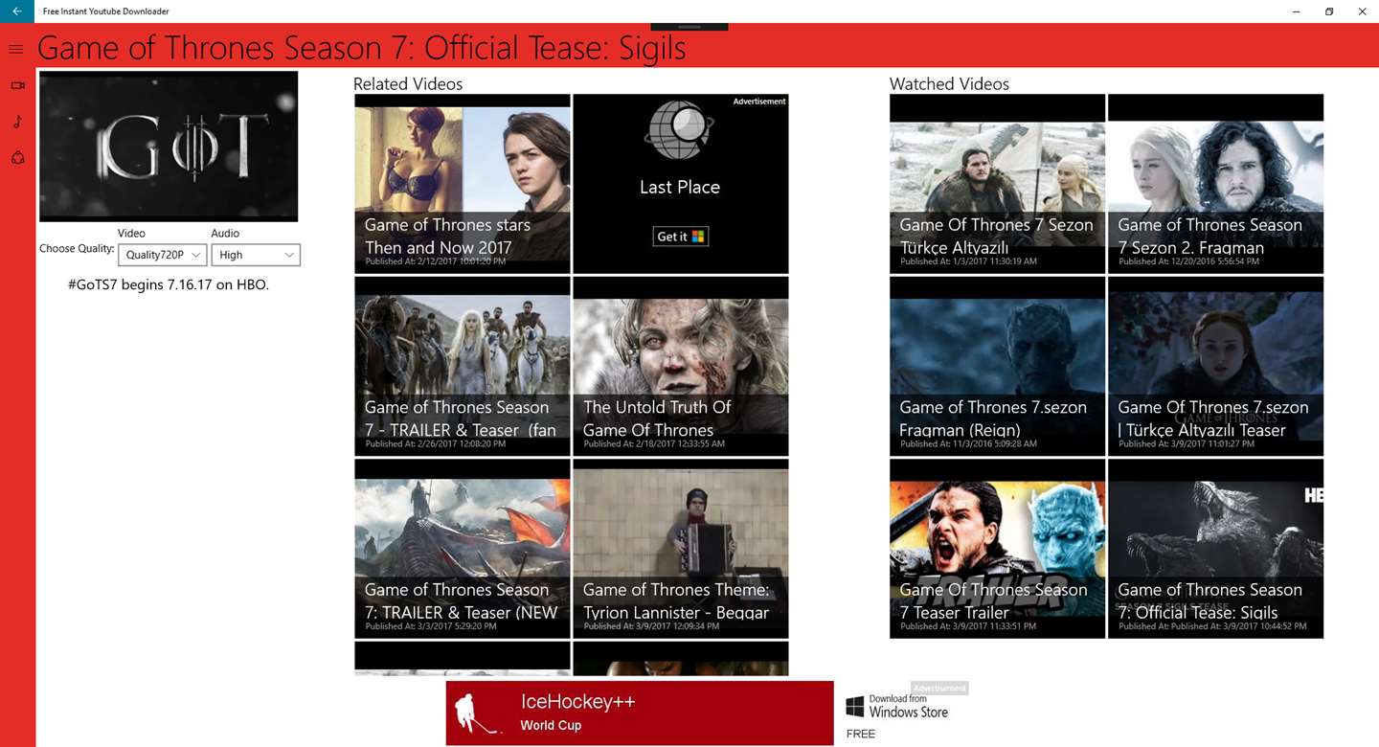Open the Audio quality dropdown showing High
This screenshot has height=747, width=1379.
(x=256, y=255)
